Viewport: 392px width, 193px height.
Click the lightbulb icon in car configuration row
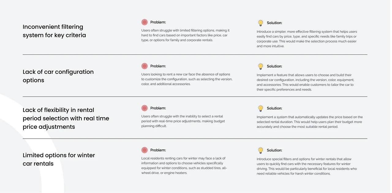[260, 66]
